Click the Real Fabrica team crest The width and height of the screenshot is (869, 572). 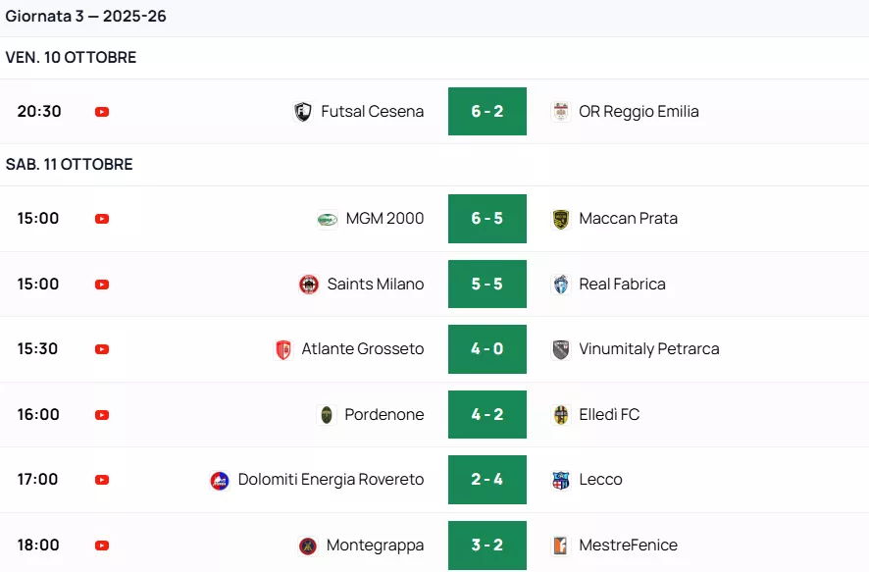point(561,285)
